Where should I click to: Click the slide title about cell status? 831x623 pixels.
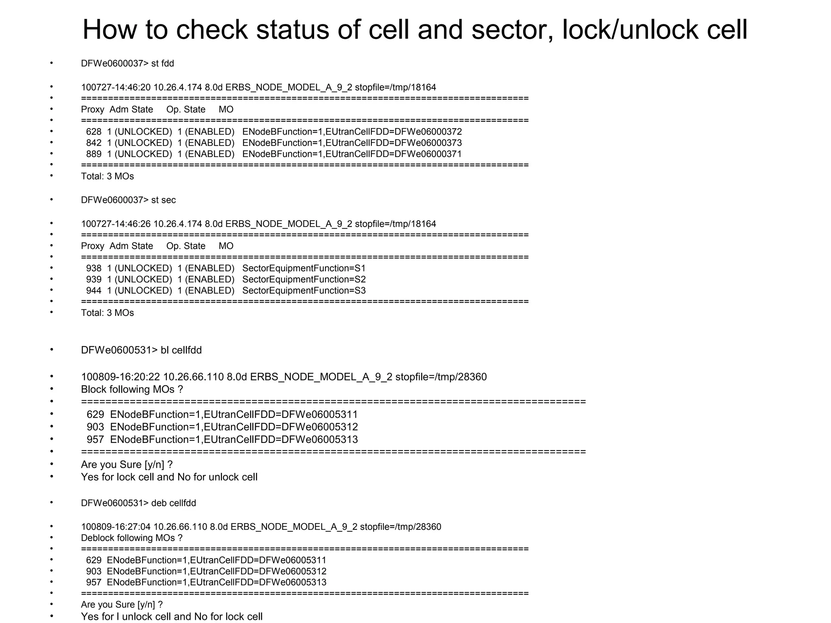tap(415, 29)
